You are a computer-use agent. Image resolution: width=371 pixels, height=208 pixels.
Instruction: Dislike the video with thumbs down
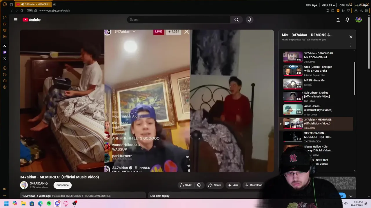coord(199,185)
